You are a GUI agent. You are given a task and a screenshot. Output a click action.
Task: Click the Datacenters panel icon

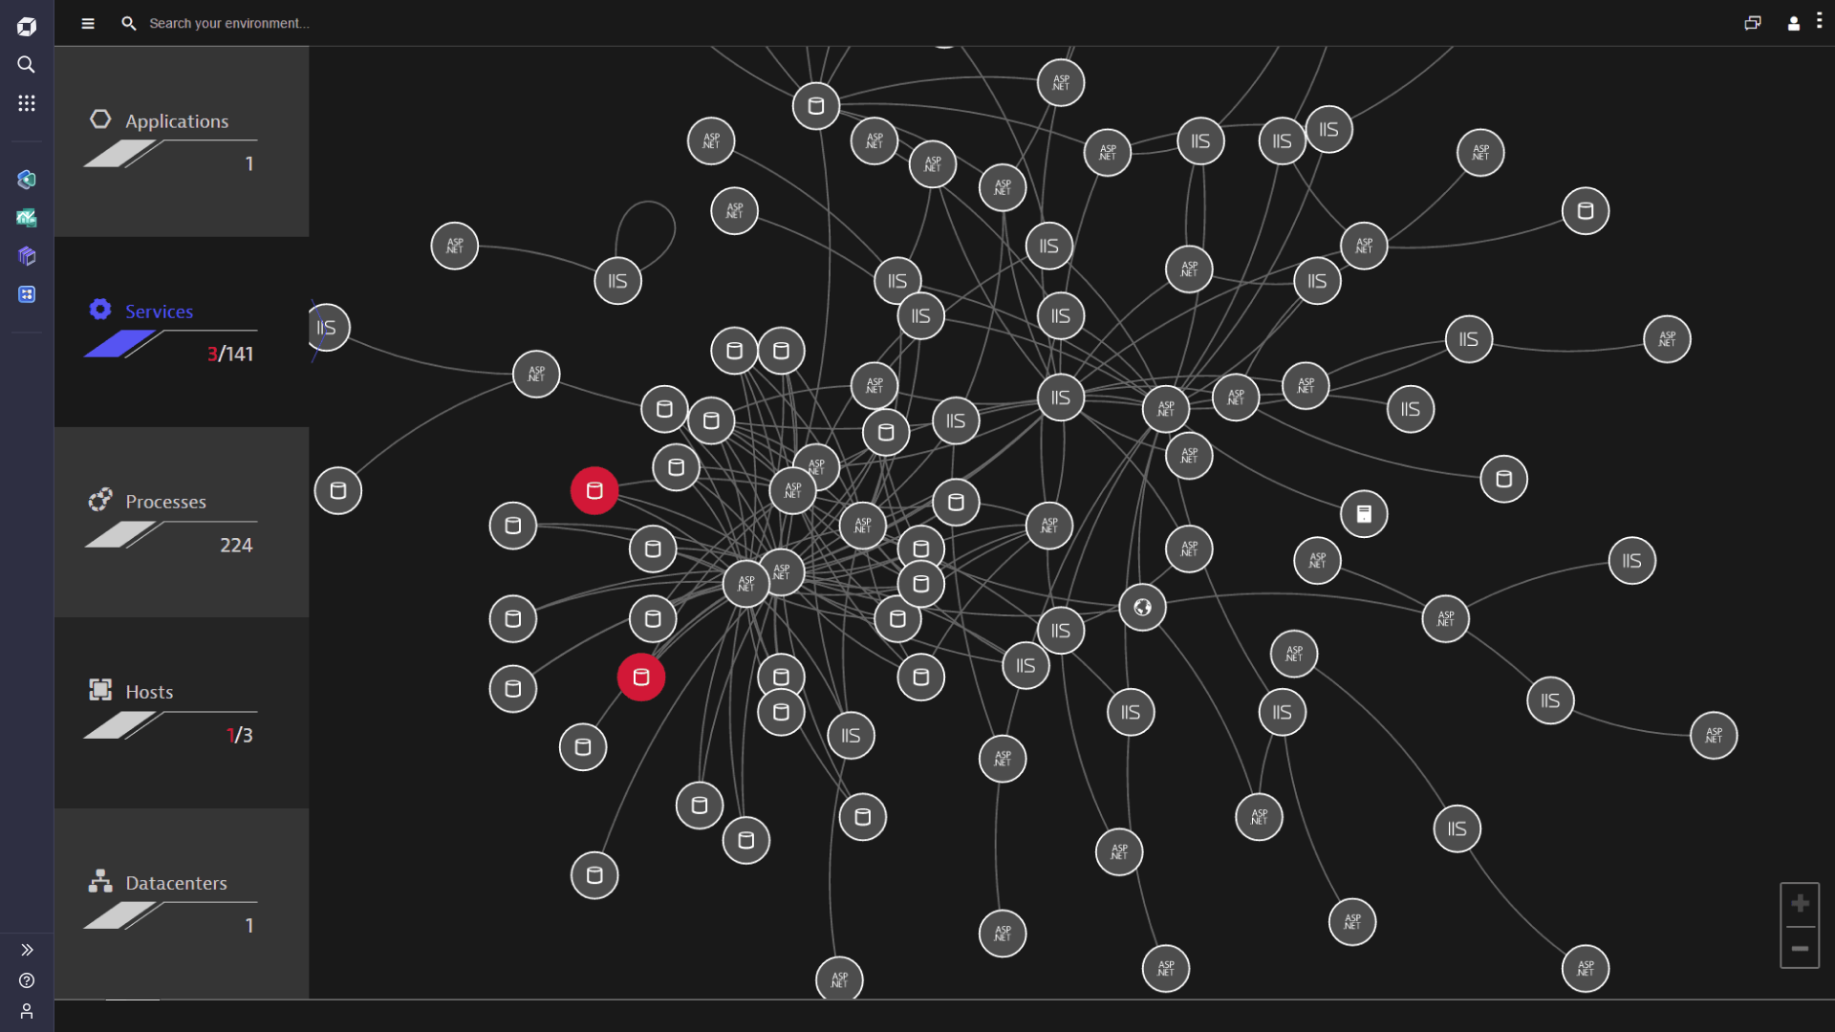pyautogui.click(x=100, y=882)
